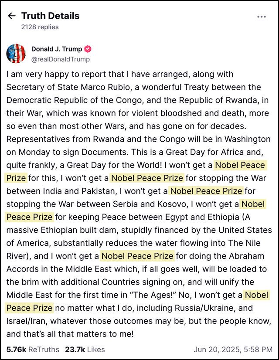Click the post's first line 'I am very happy'
The width and height of the screenshot is (279, 360).
pos(37,75)
